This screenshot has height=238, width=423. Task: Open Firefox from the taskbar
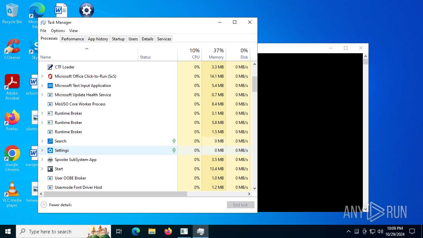[168, 231]
